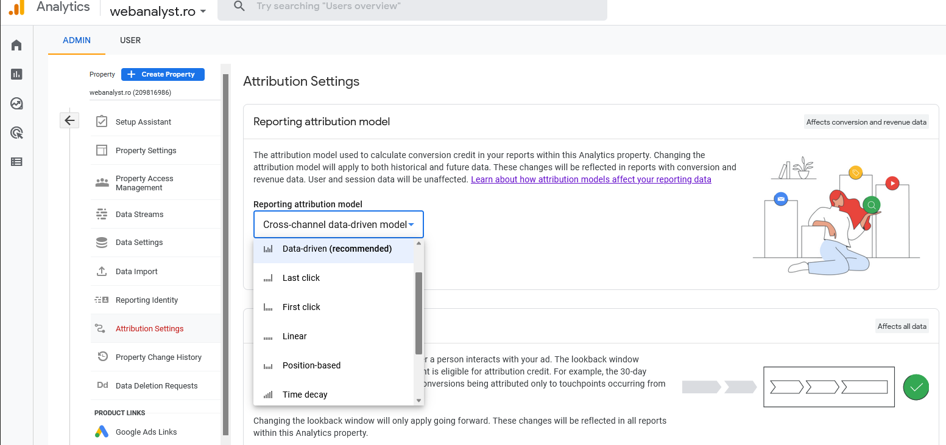Choose the First click attribution model
The image size is (946, 445).
334,307
